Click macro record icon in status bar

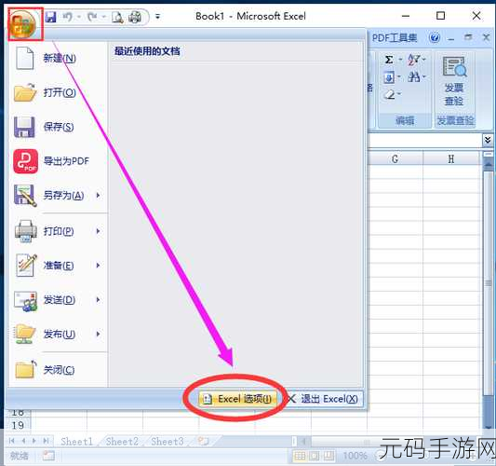pyautogui.click(x=48, y=456)
